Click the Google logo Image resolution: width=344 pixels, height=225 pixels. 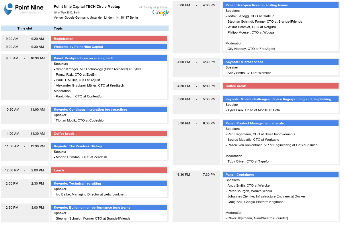coord(161,13)
